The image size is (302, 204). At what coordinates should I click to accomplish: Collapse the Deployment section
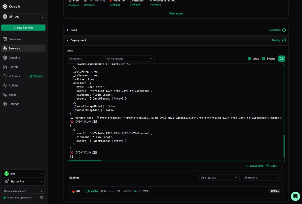coord(67,40)
